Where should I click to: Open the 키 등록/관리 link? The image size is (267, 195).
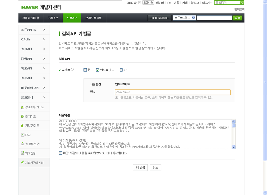point(32,144)
